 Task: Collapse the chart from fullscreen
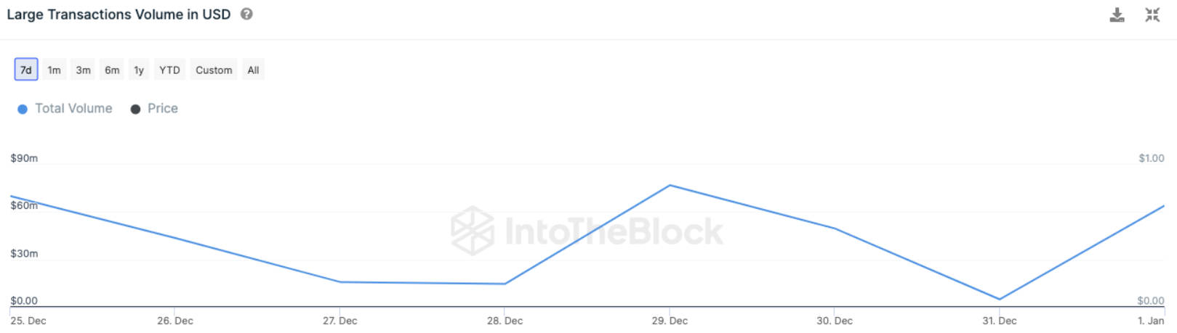pyautogui.click(x=1152, y=15)
